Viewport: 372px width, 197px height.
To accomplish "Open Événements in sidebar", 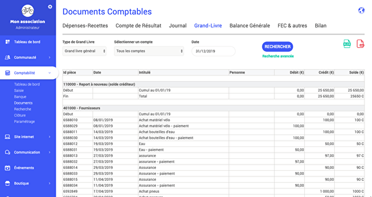I will pyautogui.click(x=24, y=168).
